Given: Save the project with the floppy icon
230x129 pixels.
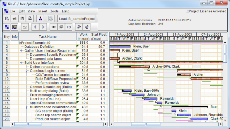Looking at the screenshot, I should (22, 19).
